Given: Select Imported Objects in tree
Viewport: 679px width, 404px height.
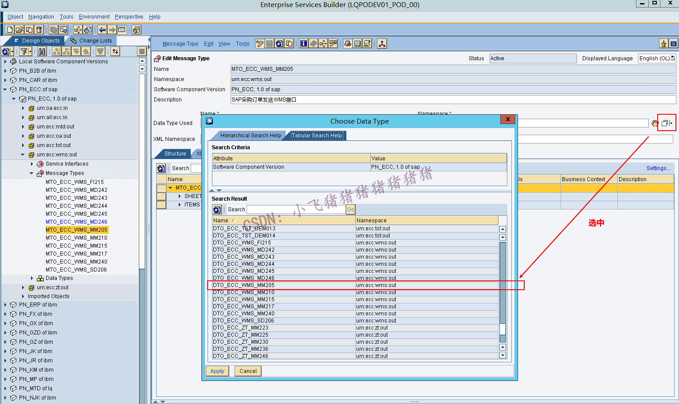Looking at the screenshot, I should tap(49, 296).
